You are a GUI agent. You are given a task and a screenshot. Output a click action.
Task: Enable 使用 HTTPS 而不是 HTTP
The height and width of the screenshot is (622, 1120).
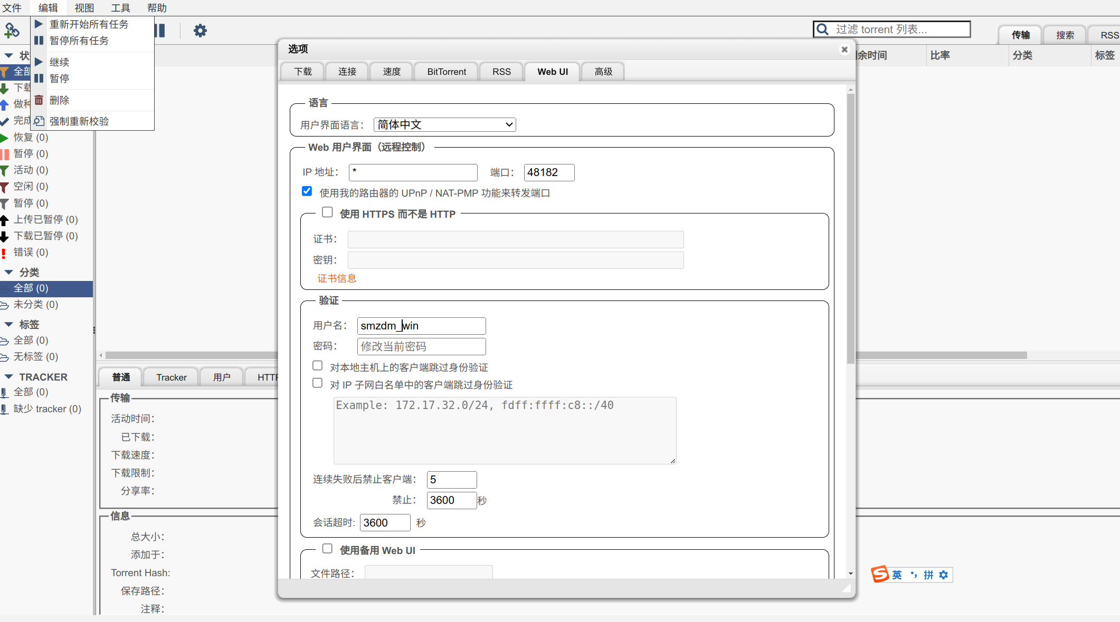pyautogui.click(x=327, y=212)
